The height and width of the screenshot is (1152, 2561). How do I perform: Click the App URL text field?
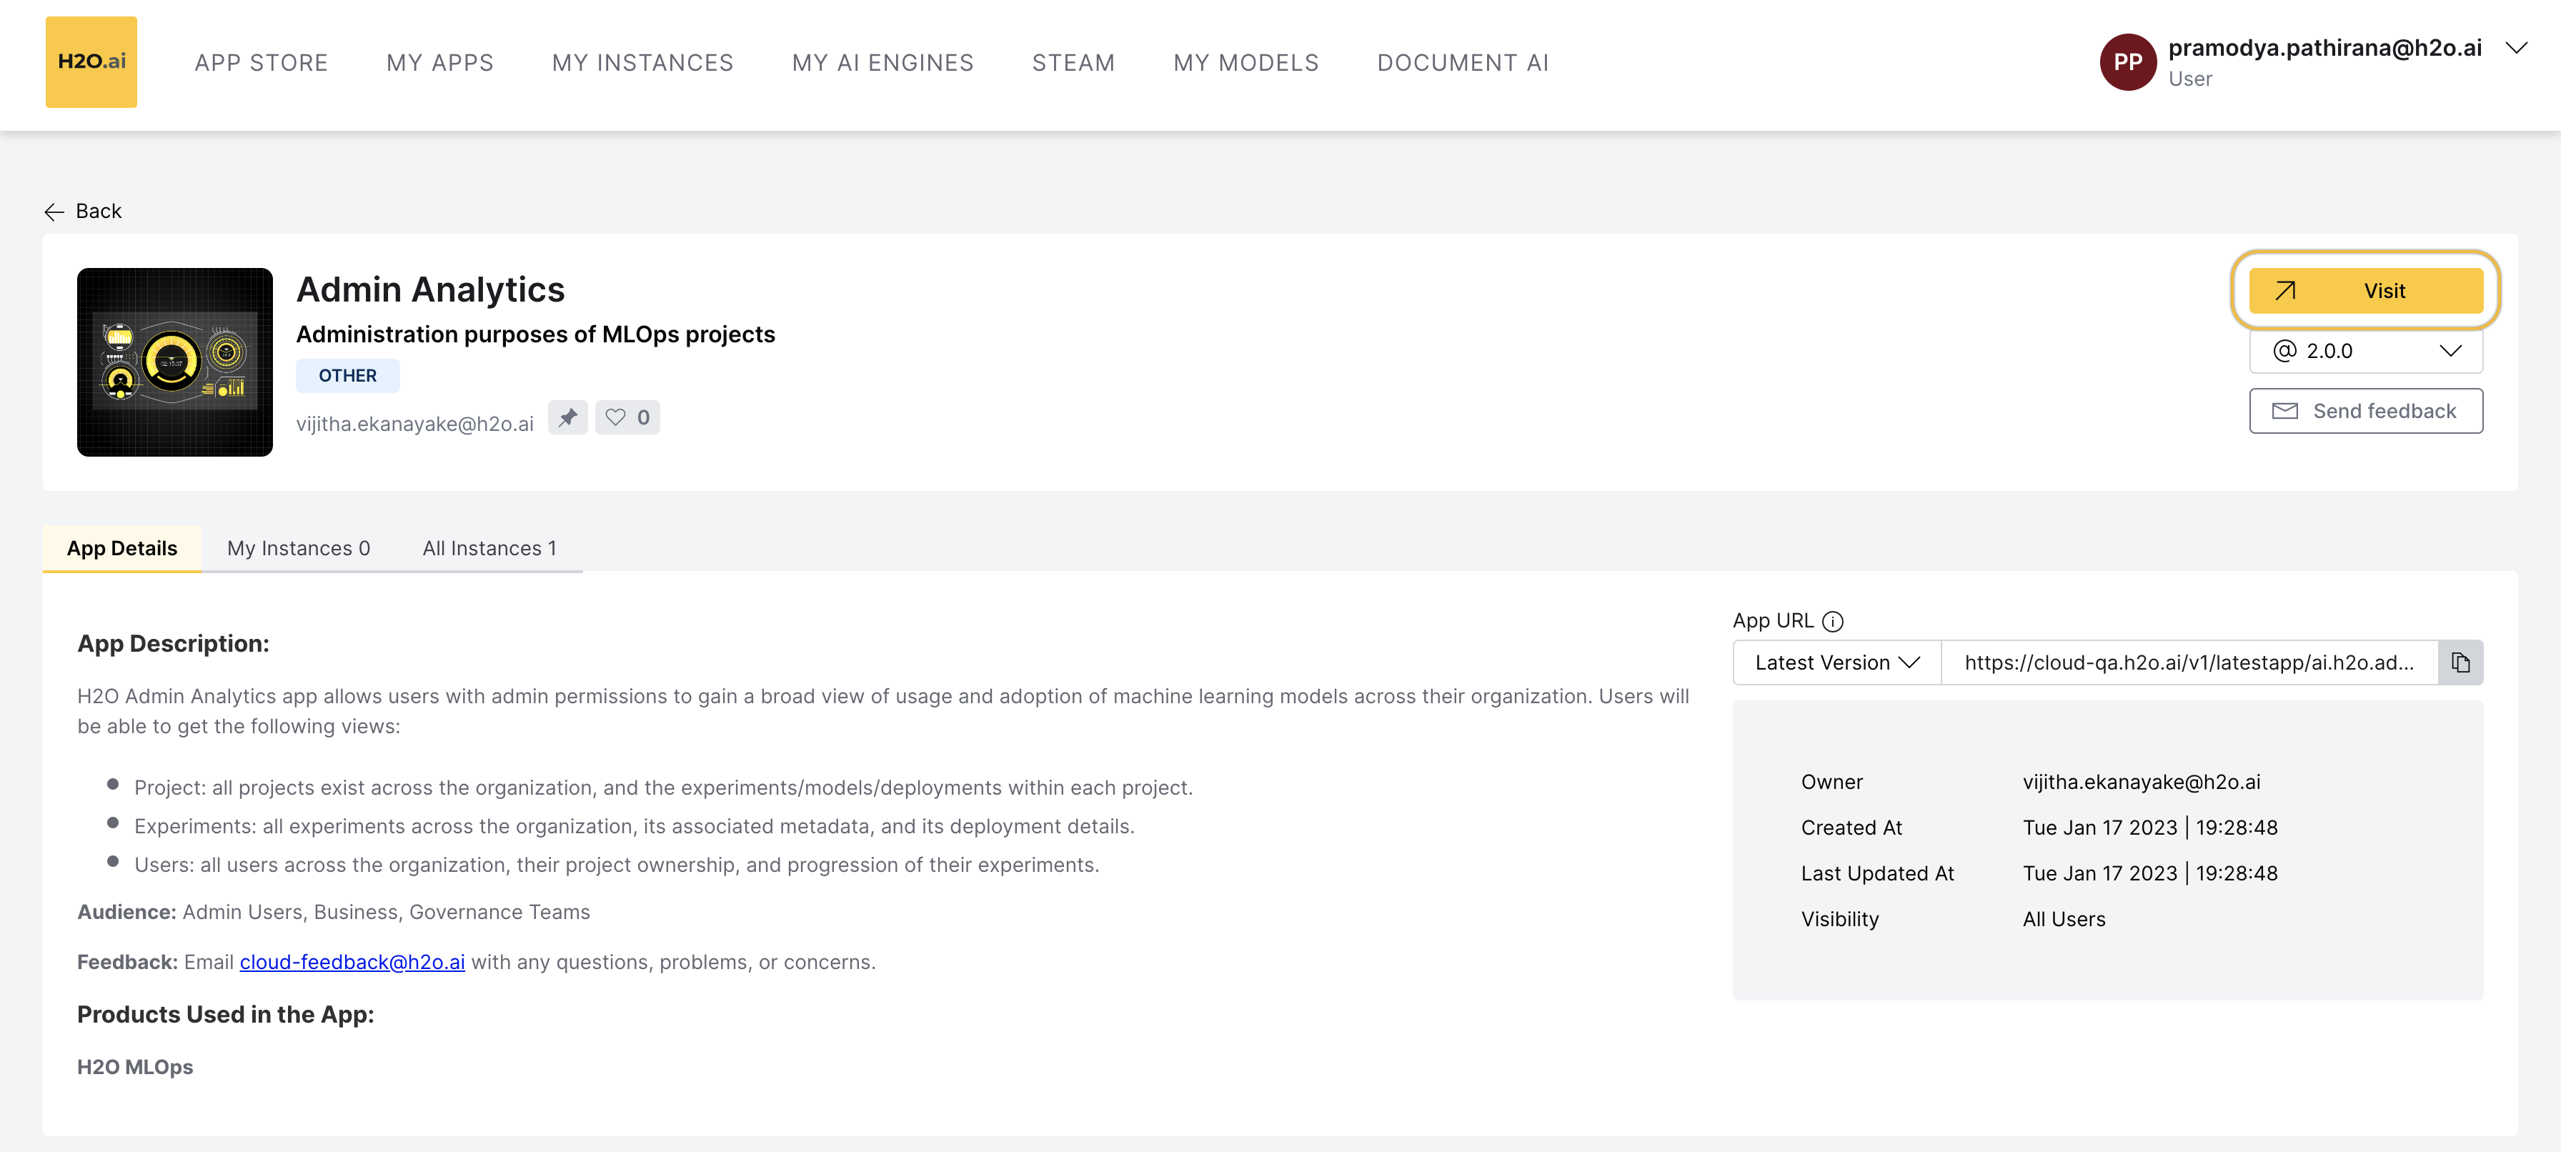pos(2188,663)
